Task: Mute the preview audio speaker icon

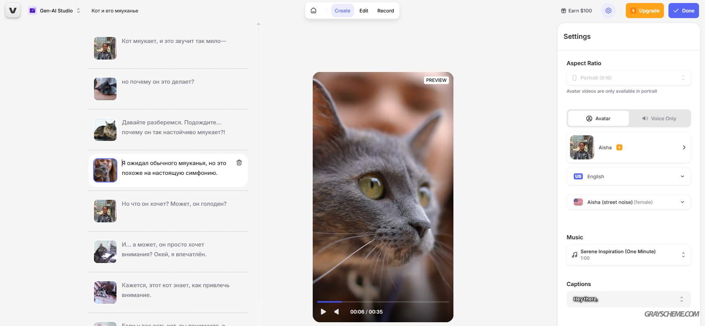Action: tap(336, 312)
